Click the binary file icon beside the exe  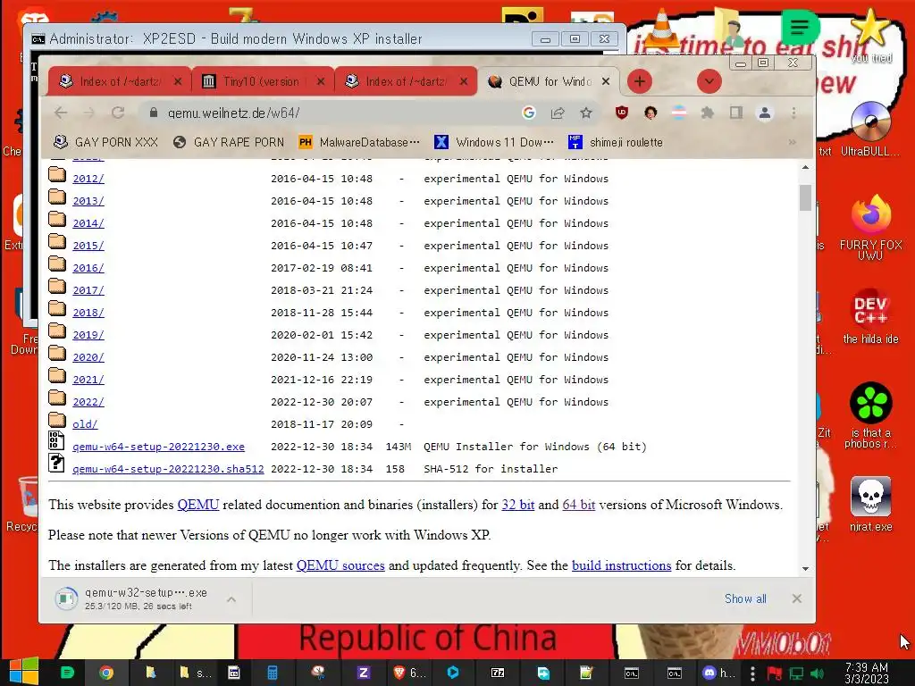(56, 440)
